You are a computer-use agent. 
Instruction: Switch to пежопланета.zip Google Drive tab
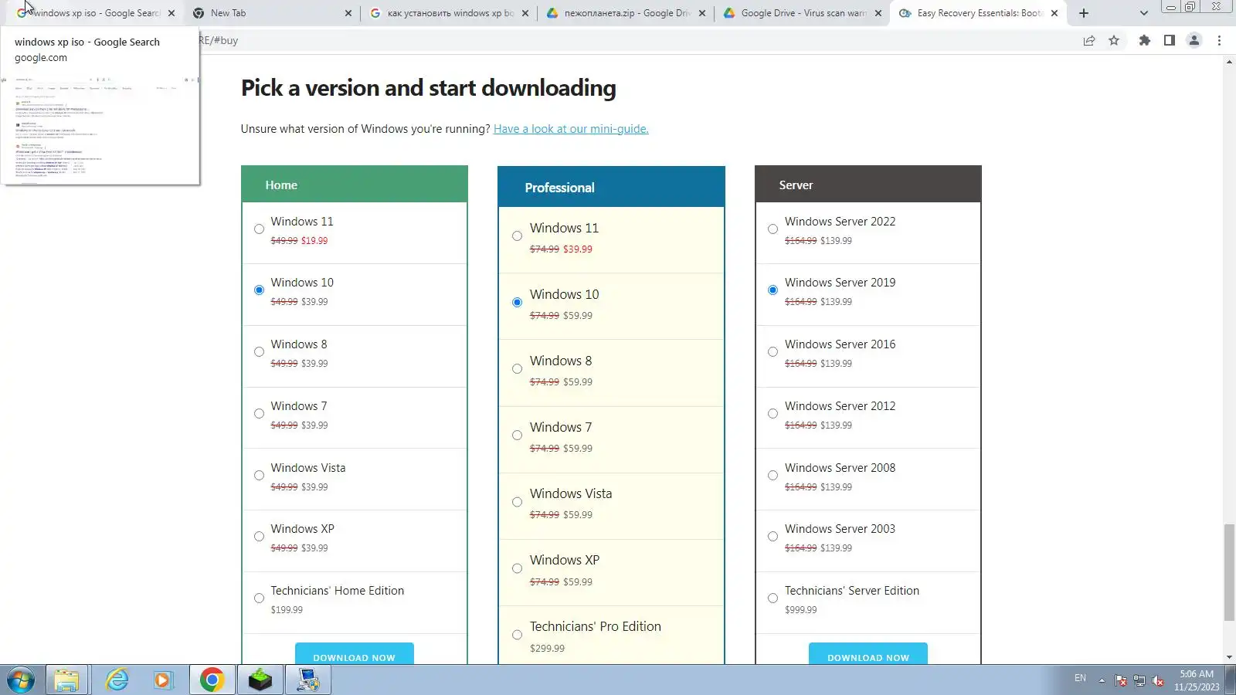point(626,13)
